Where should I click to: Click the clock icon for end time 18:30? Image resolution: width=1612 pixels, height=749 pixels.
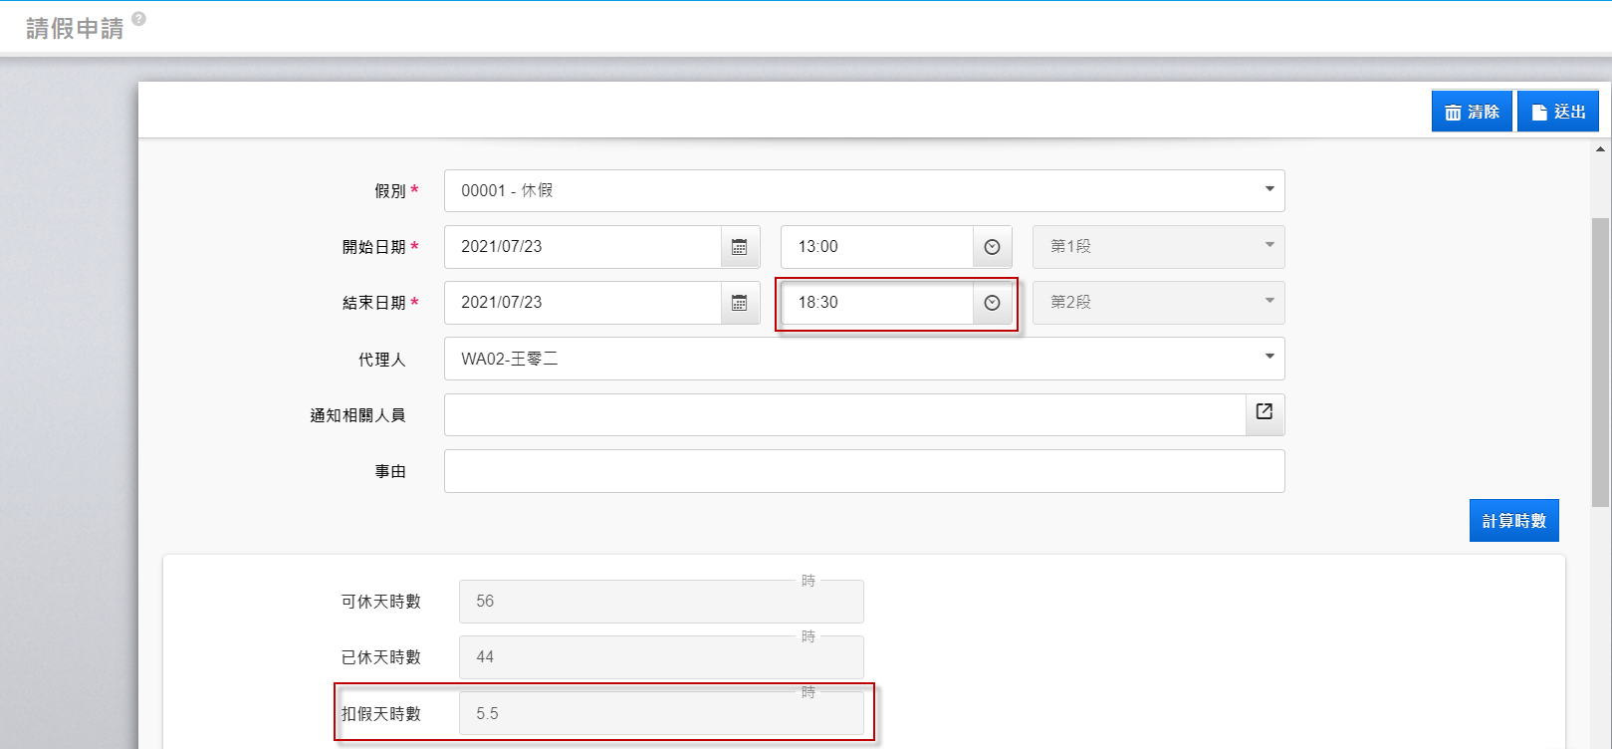point(992,303)
